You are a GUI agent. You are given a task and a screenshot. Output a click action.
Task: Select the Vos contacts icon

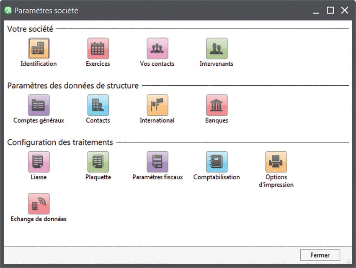click(x=157, y=48)
